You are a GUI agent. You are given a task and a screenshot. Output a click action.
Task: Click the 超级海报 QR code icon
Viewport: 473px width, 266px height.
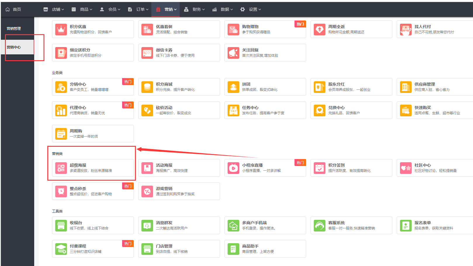point(61,168)
